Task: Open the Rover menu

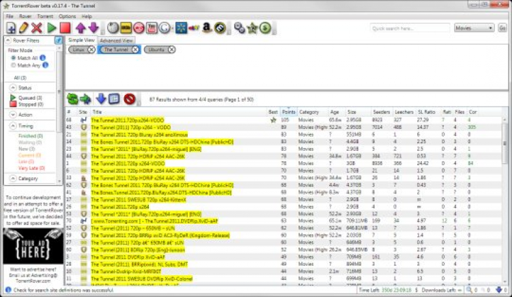Action: (x=25, y=16)
